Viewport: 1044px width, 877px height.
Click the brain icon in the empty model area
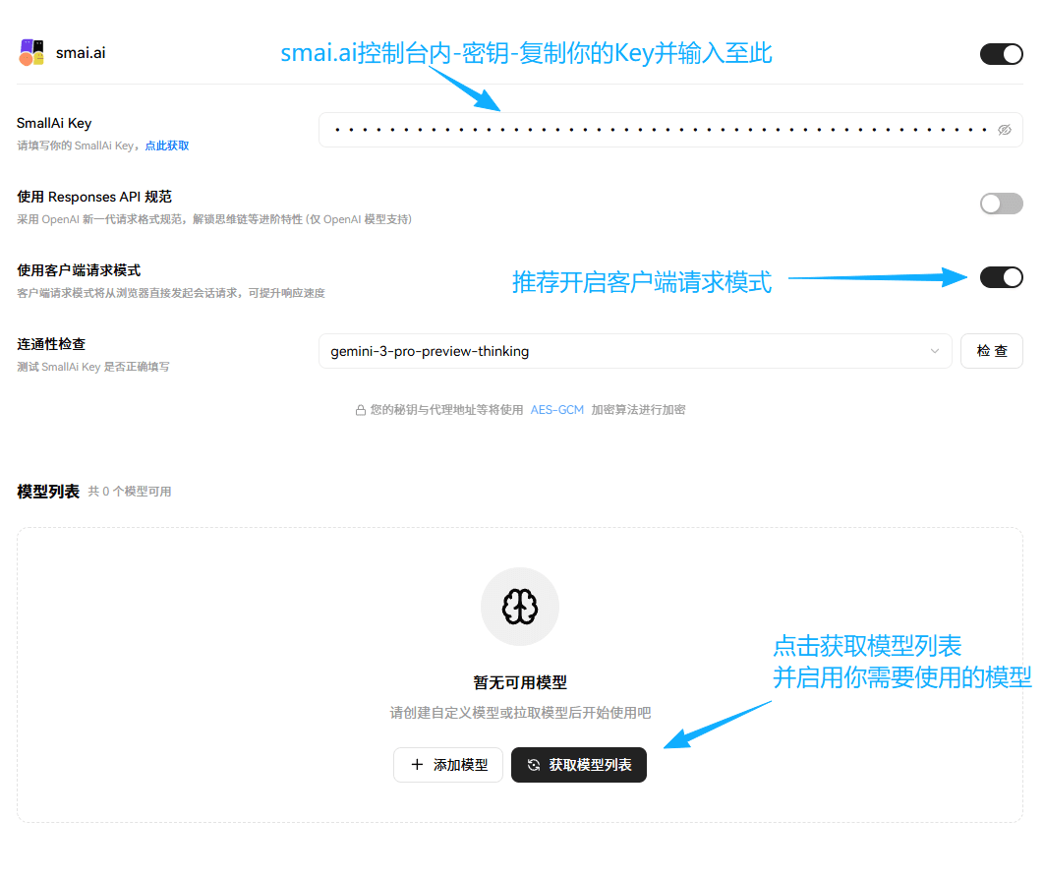(519, 607)
